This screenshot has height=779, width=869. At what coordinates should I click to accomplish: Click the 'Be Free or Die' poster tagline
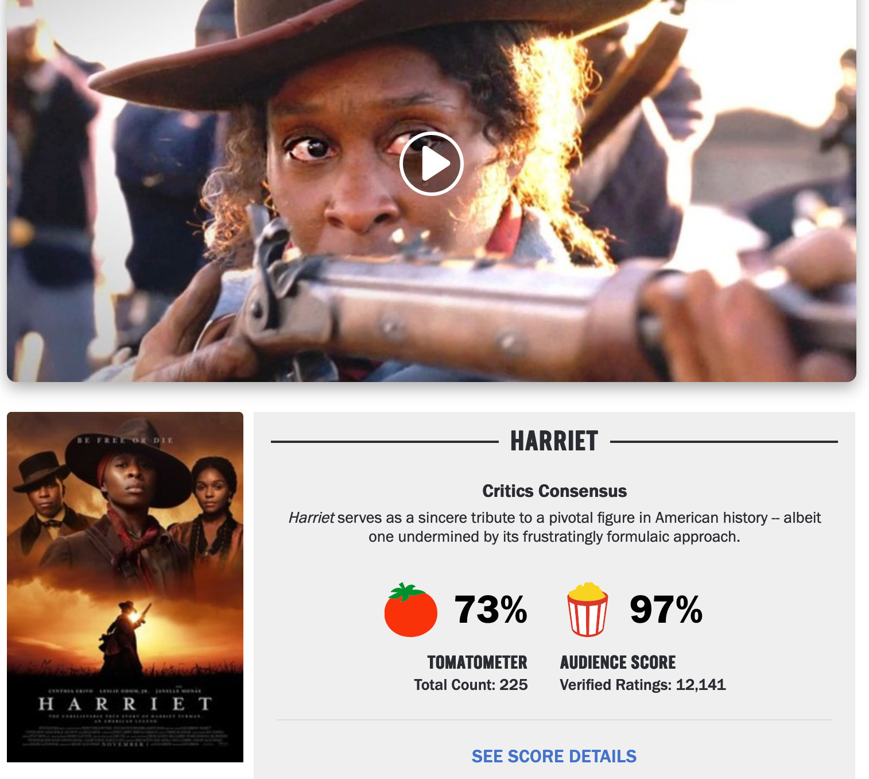(125, 440)
